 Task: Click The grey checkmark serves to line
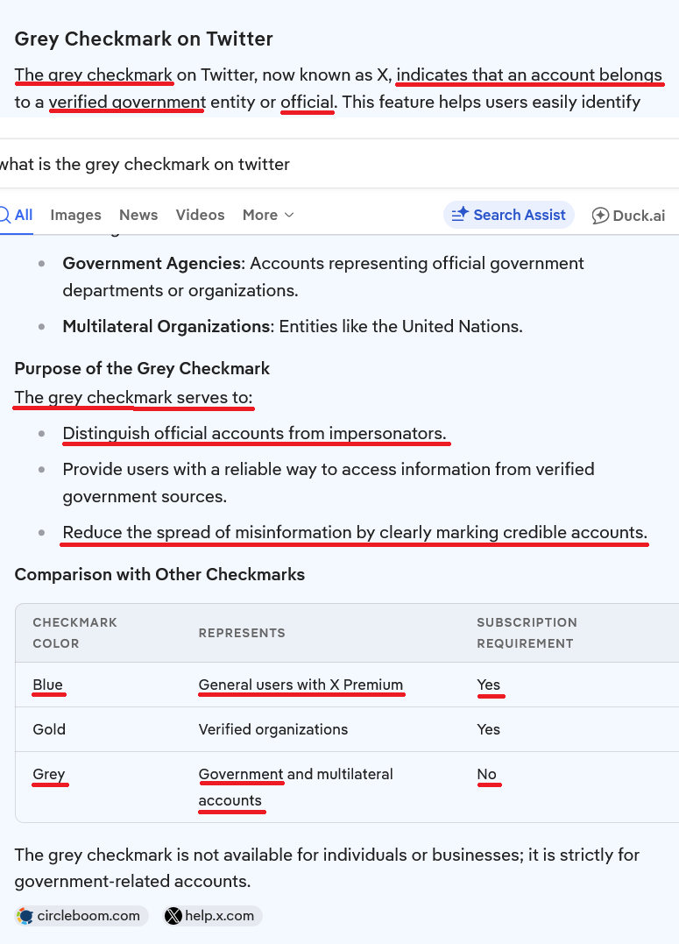pos(134,397)
